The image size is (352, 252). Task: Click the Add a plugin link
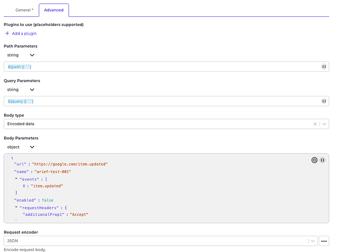(24, 34)
